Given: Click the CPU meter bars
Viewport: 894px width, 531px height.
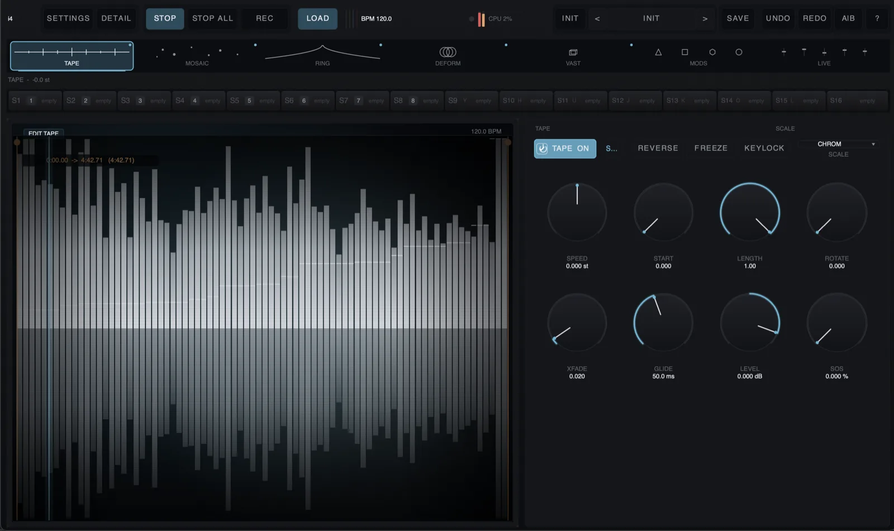Looking at the screenshot, I should tap(481, 20).
